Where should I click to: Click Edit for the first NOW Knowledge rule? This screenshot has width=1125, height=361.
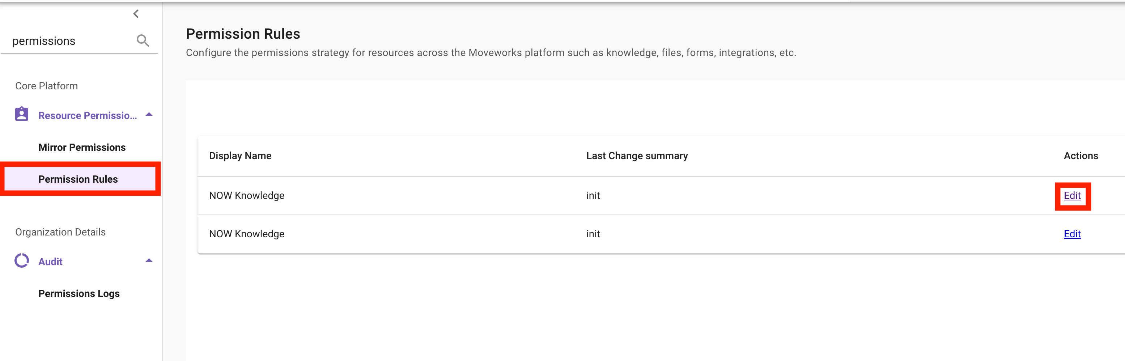[x=1072, y=196]
